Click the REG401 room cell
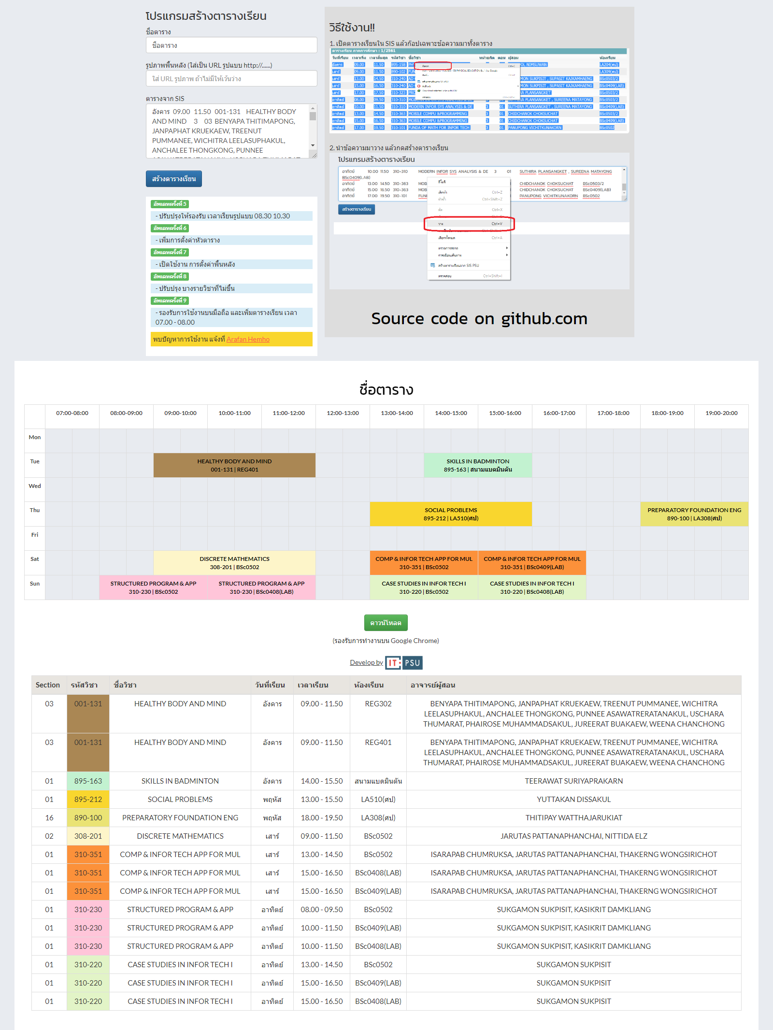 click(378, 752)
